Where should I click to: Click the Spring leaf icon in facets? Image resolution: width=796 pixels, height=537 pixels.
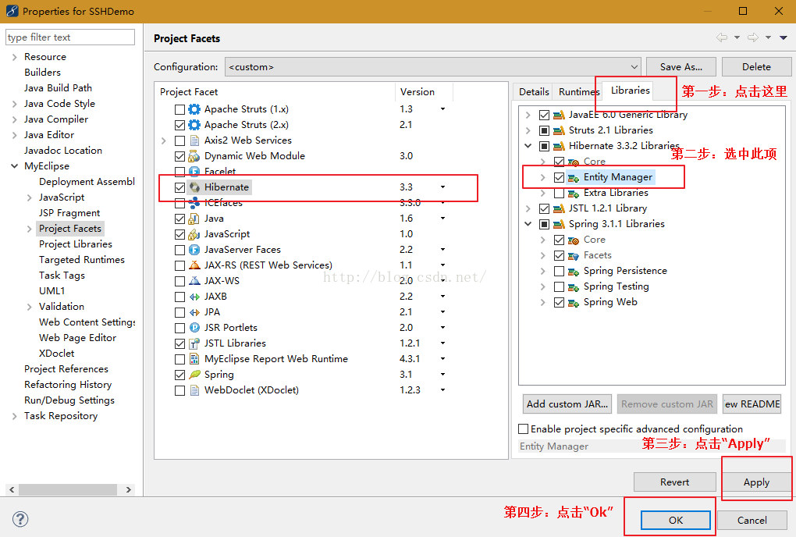coord(194,375)
